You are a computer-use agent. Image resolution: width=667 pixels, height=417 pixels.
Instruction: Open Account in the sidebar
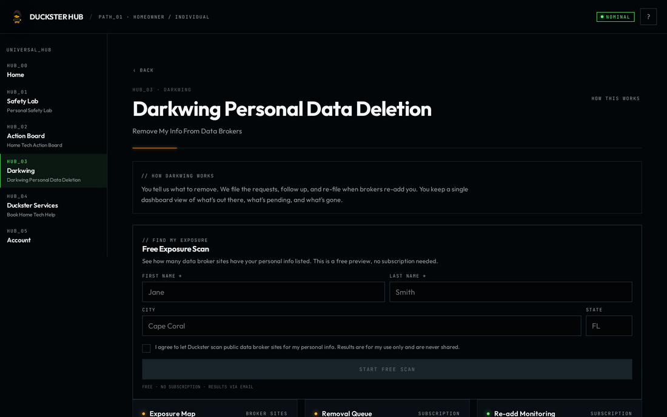[53, 236]
